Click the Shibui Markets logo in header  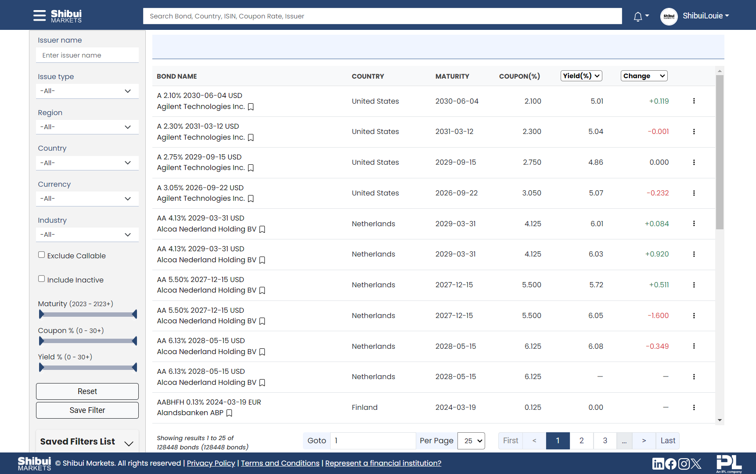coord(66,16)
